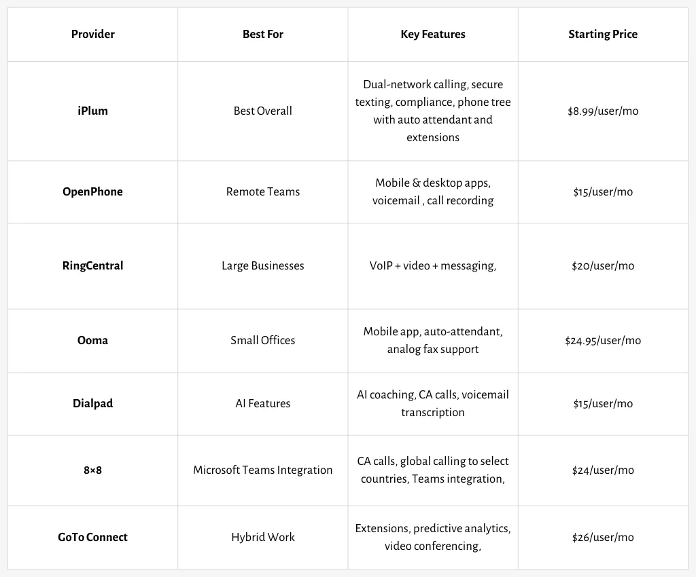Click the Dialpad provider name
Image resolution: width=696 pixels, height=577 pixels.
tap(92, 403)
